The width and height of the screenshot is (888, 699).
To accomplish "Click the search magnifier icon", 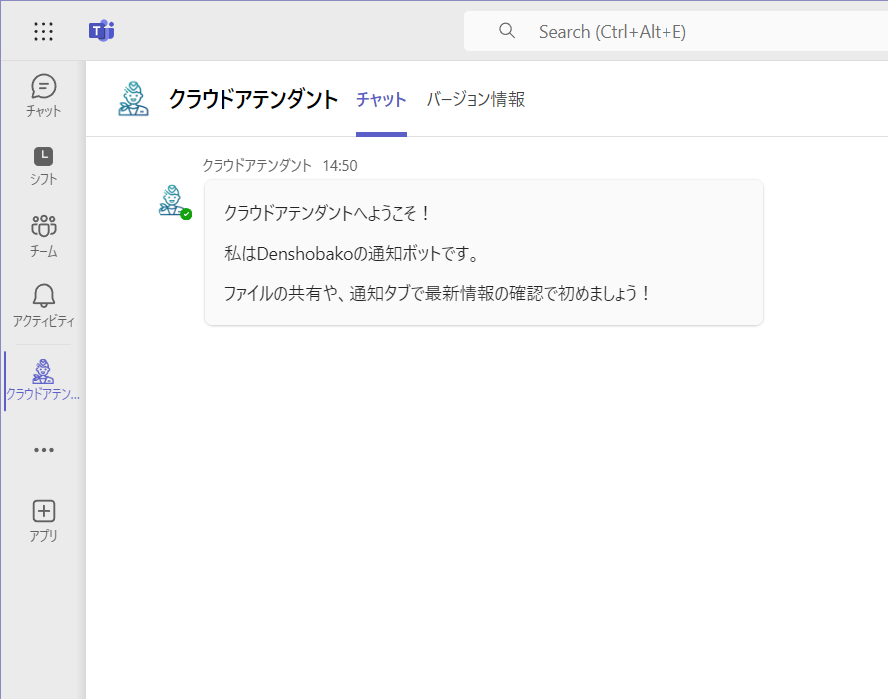I will [507, 31].
